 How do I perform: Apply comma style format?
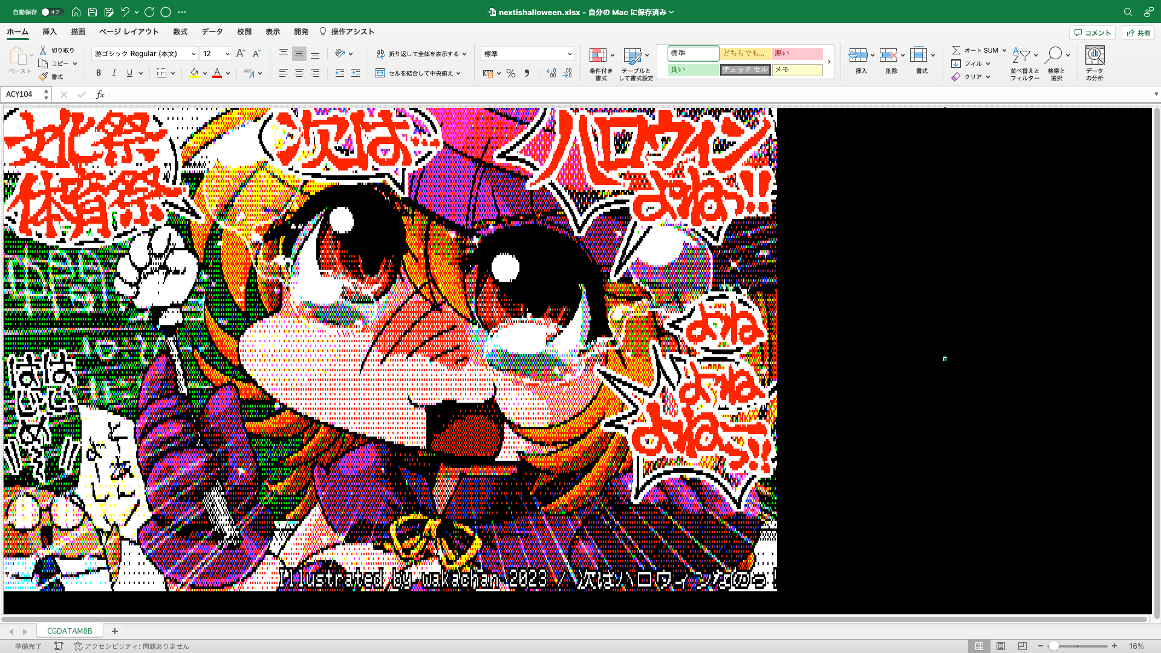(527, 73)
